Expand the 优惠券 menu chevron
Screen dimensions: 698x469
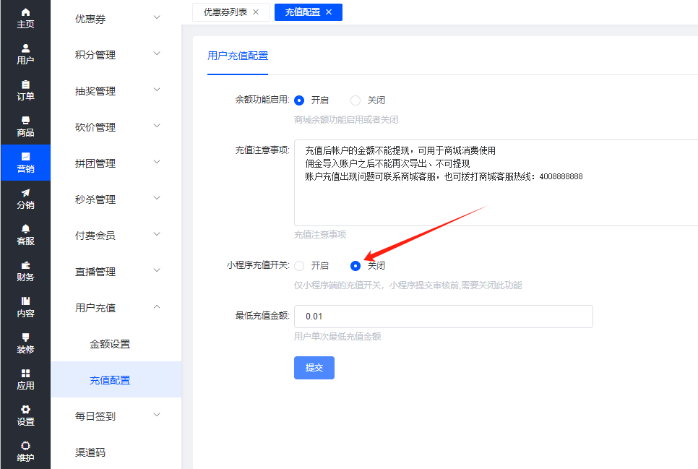[157, 17]
